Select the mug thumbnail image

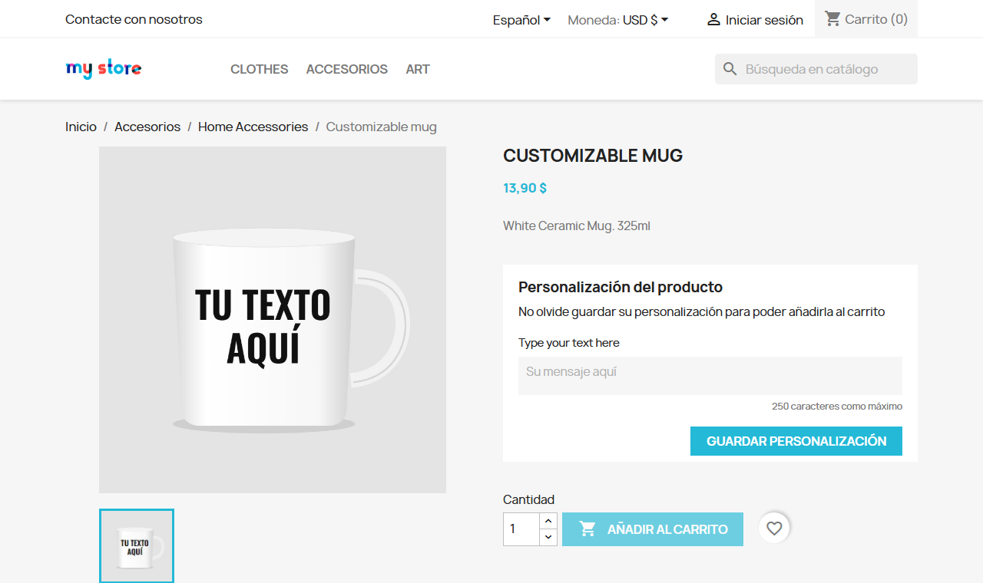137,546
